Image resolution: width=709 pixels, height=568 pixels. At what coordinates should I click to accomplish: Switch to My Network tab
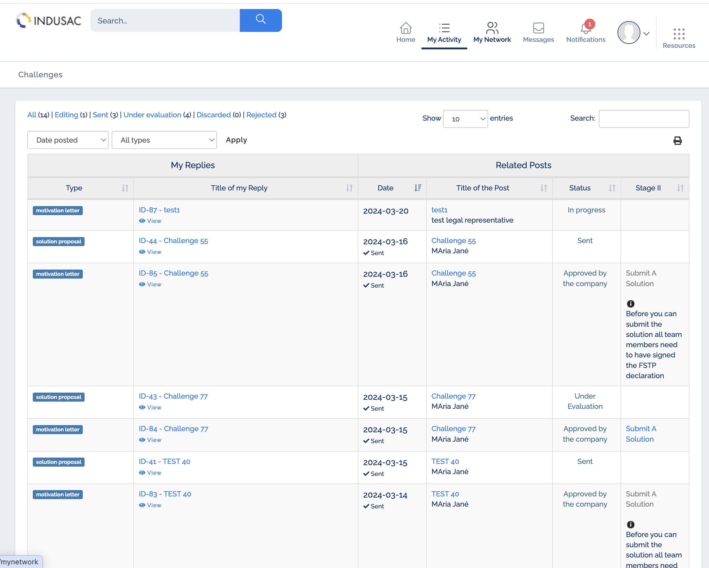pos(492,32)
